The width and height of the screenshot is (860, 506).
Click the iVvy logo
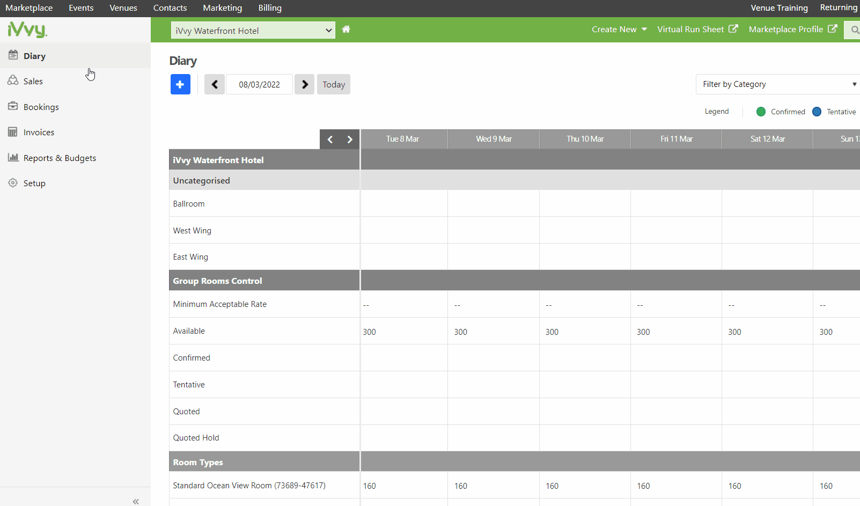click(27, 30)
